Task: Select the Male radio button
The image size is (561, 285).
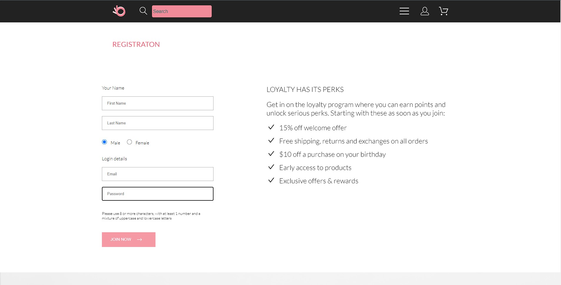Action: pyautogui.click(x=105, y=142)
